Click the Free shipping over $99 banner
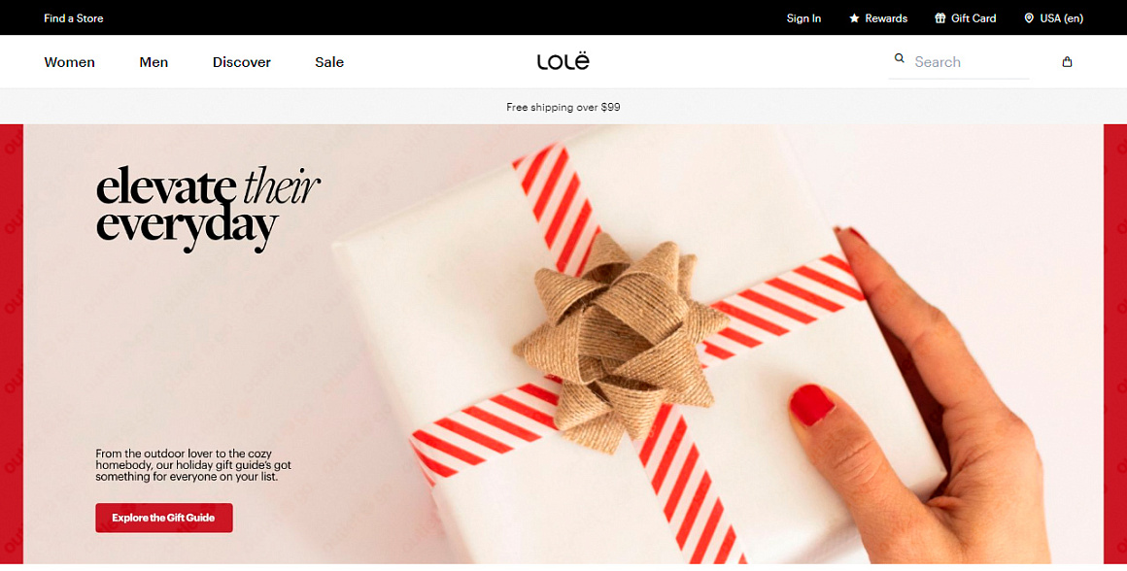The height and width of the screenshot is (571, 1127). click(563, 107)
